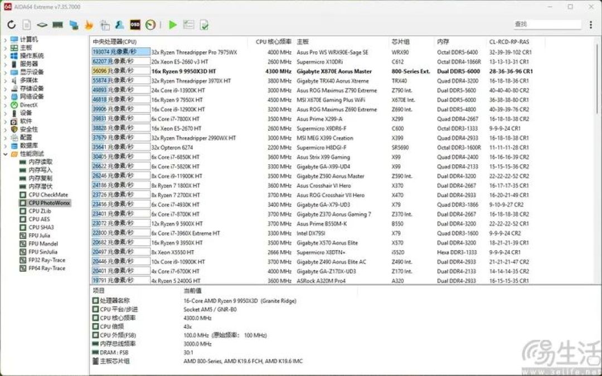Viewport: 602px width, 376px height.
Task: Start the flame stability test icon
Action: (89, 25)
